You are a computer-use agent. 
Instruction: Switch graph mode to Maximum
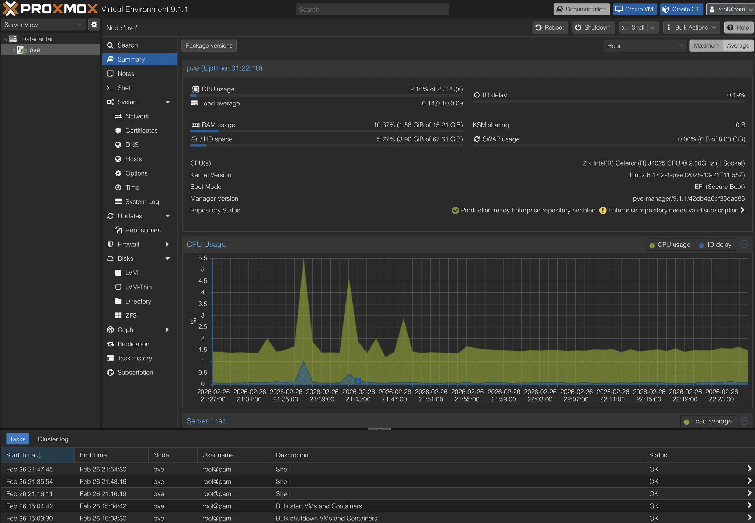point(706,46)
